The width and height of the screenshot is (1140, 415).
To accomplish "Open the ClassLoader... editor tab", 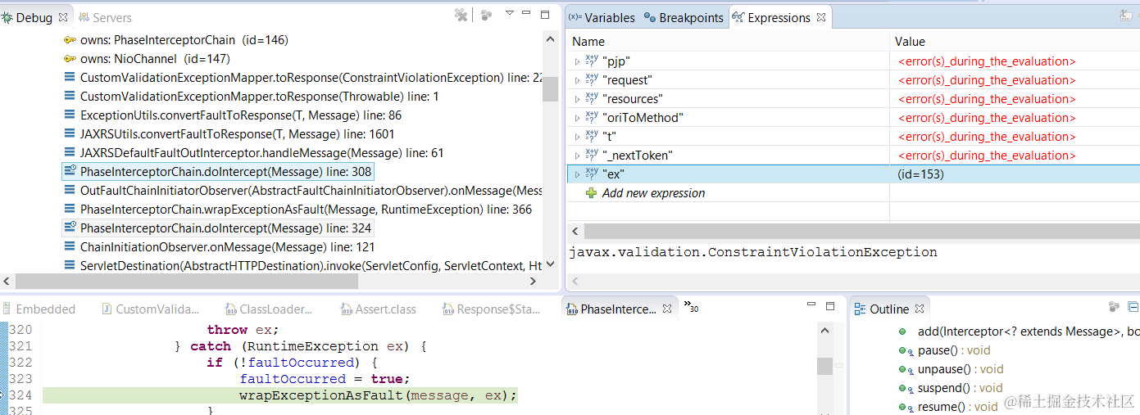I will [x=269, y=309].
